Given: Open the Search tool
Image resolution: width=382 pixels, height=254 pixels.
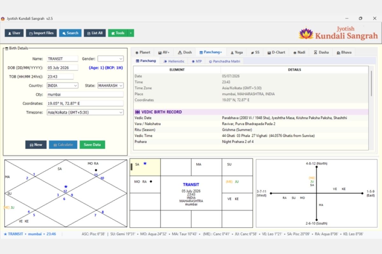Looking at the screenshot, I should click(70, 33).
